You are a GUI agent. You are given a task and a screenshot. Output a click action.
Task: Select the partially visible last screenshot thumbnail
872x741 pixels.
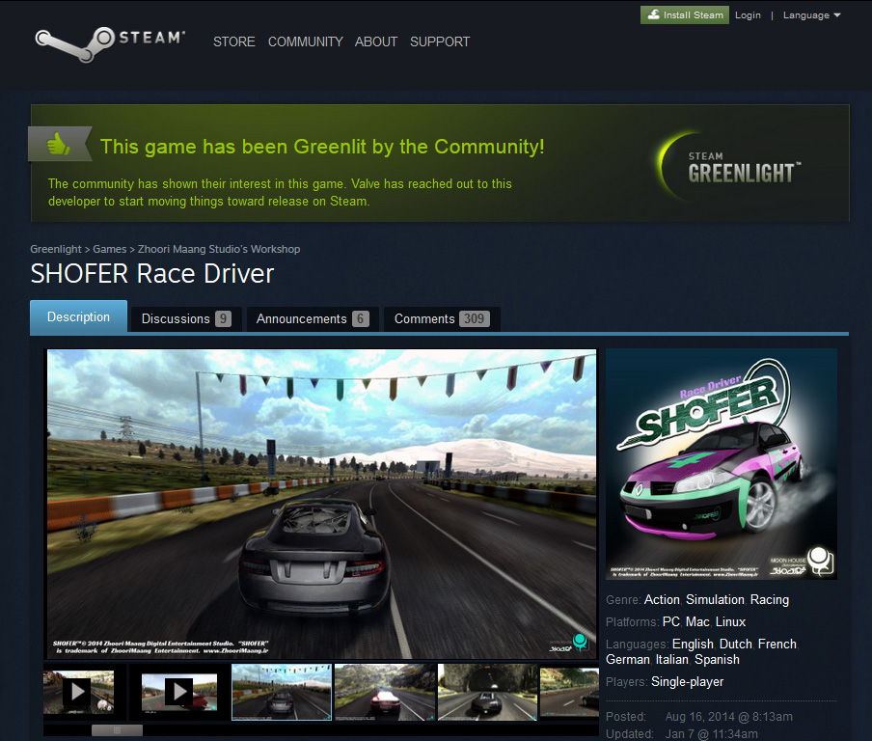[569, 692]
